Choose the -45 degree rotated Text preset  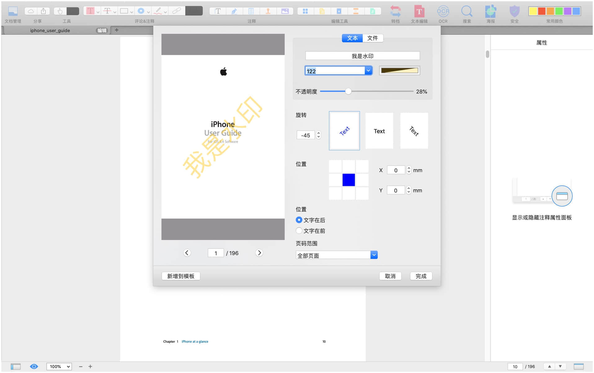click(x=344, y=131)
